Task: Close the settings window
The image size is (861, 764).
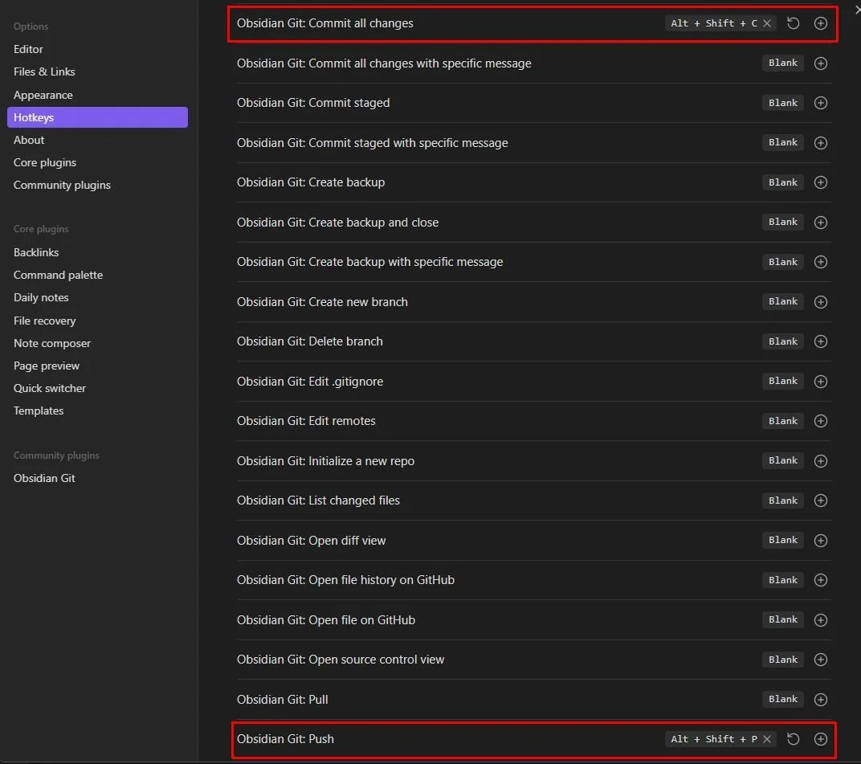Action: click(856, 8)
